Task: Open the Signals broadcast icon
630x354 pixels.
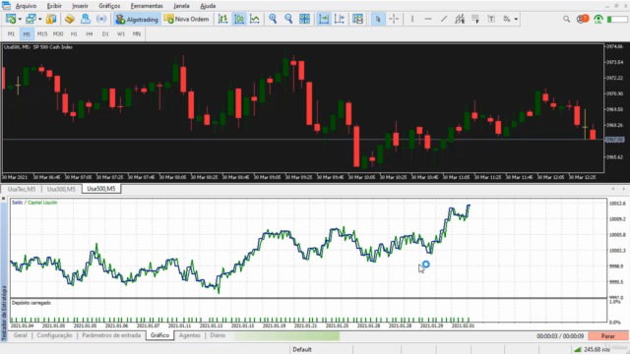Action: [x=101, y=19]
